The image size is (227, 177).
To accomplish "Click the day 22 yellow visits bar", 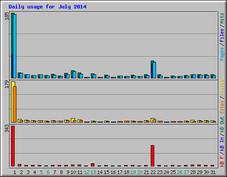I will 152,120.
